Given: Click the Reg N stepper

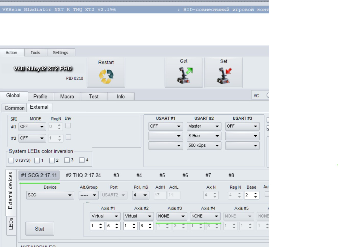Looking at the screenshot, I should point(235,195).
